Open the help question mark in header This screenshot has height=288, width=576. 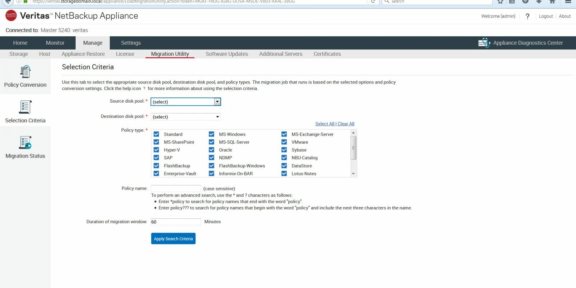[527, 16]
